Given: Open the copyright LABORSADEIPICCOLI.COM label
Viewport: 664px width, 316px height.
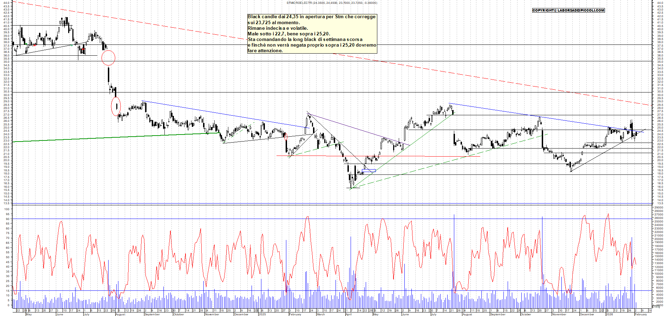Looking at the screenshot, I should pos(568,11).
